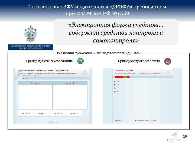195x146 pixels.
Task: Click the caption 'Реализация требований к ЭФУ'
Action: (98, 53)
